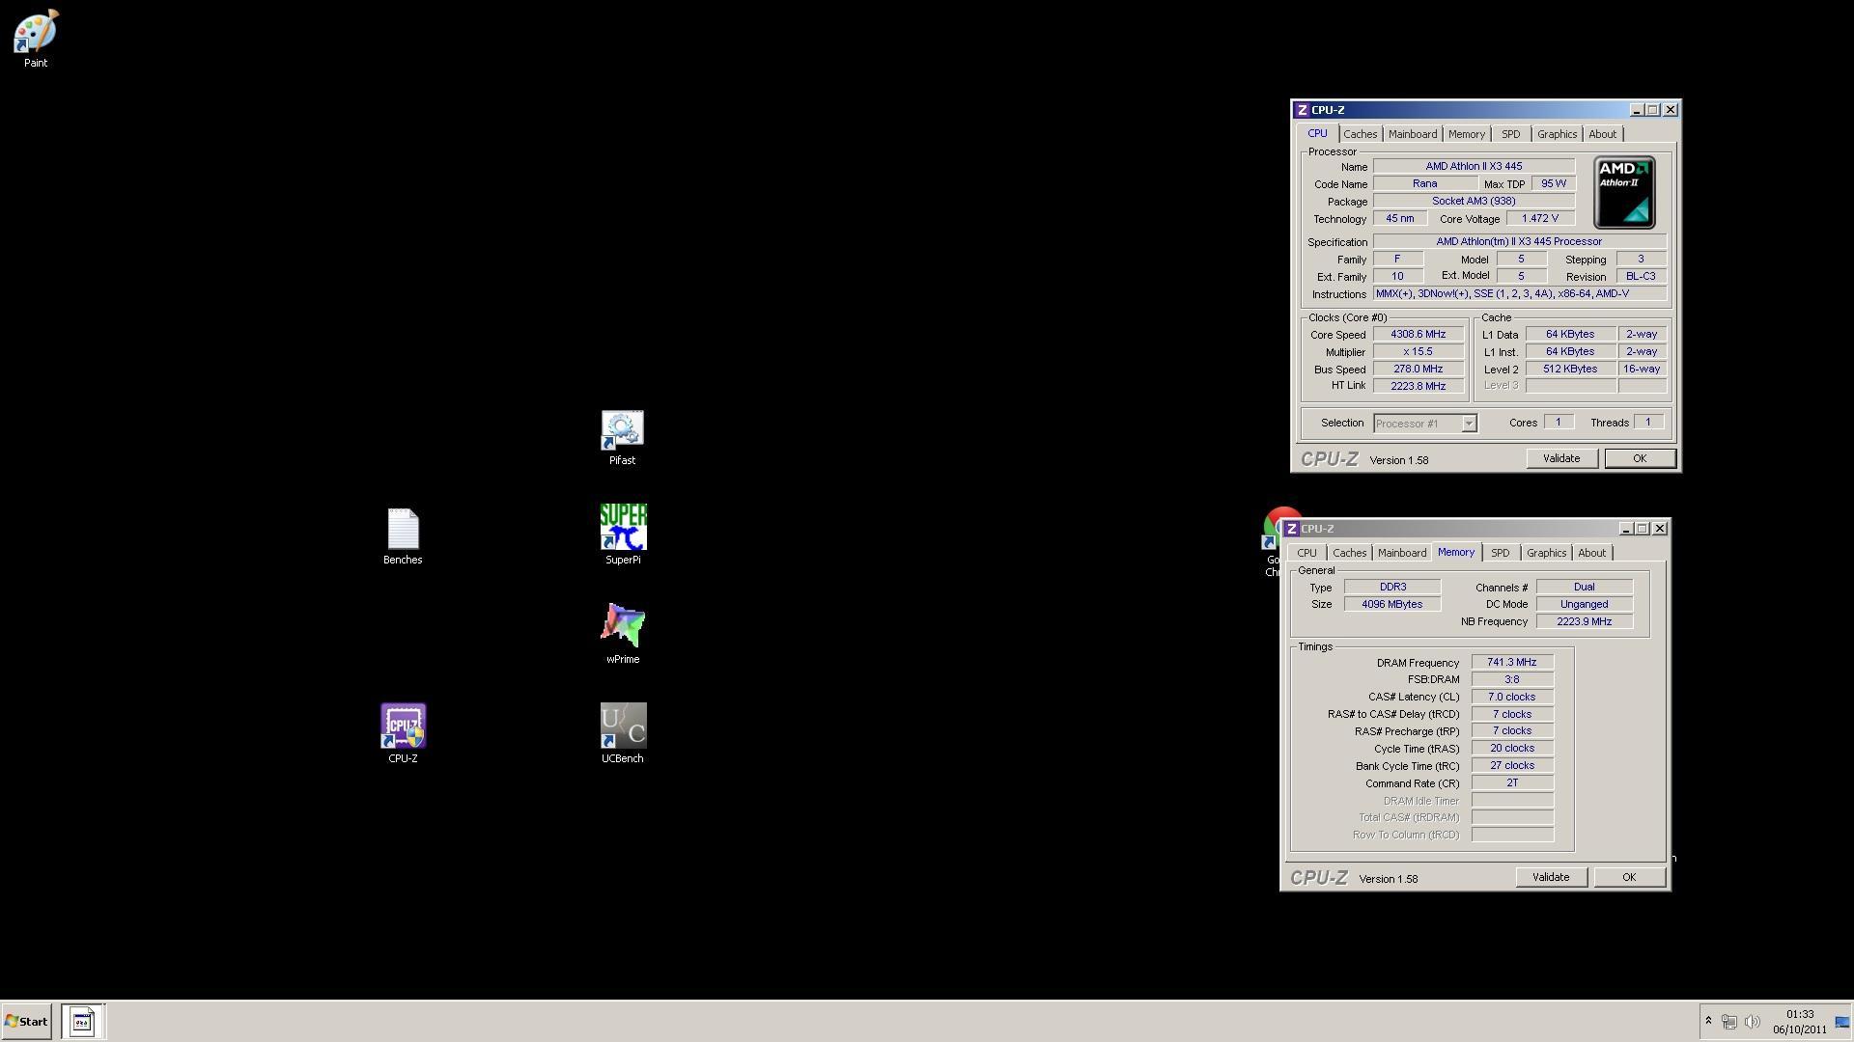Click the DRAM Frequency value 741.3 MHz
Viewport: 1854px width, 1042px height.
click(x=1512, y=663)
